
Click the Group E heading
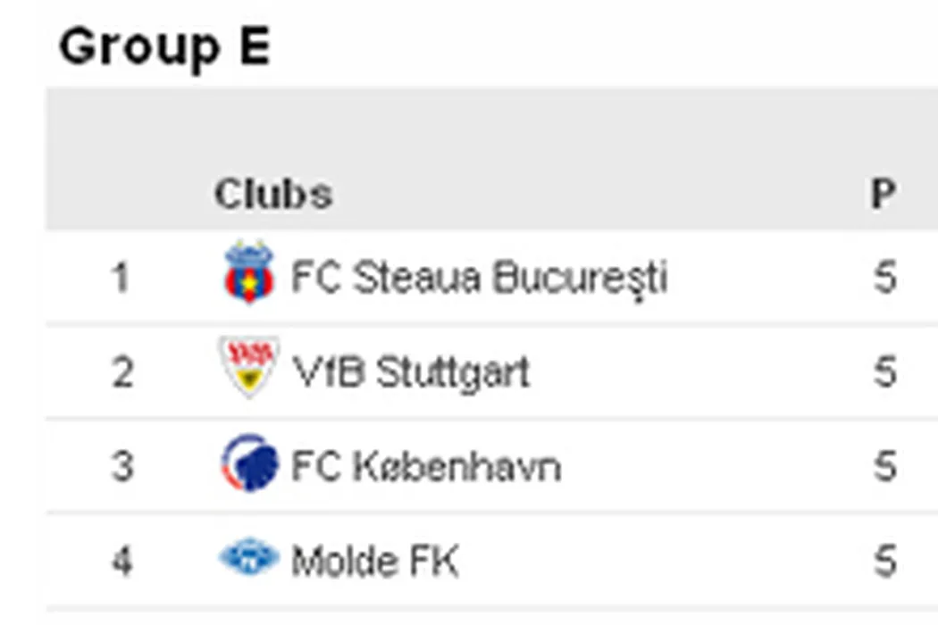pos(164,46)
